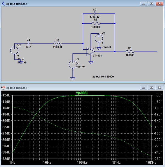
Task: Select voltage source V1 symbol
Action: [73, 64]
